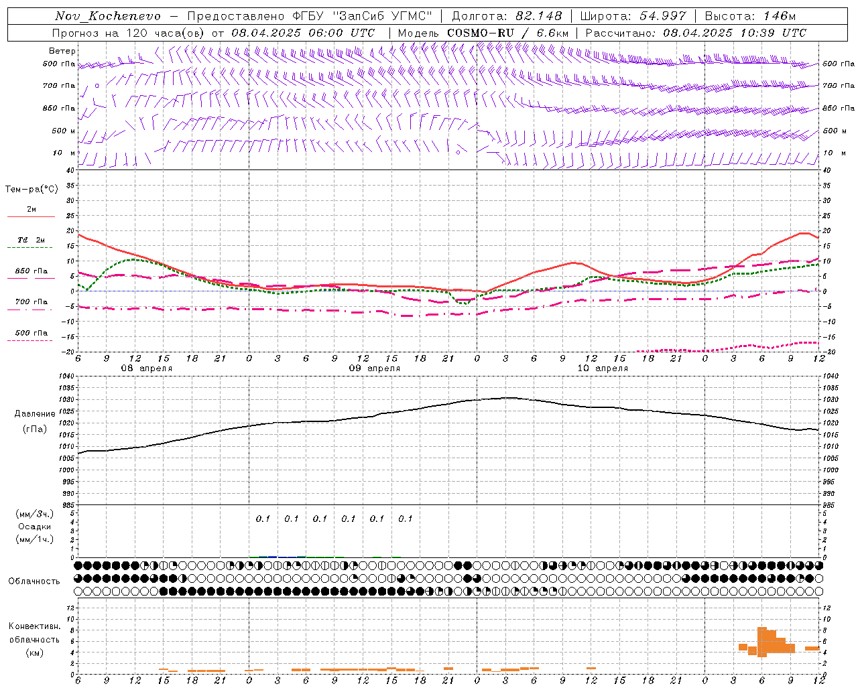Select the Td 2м dew point legend entry
The width and height of the screenshot is (858, 686).
click(32, 240)
